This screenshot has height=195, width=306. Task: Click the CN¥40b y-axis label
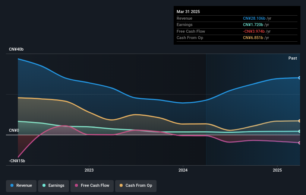[x=16, y=49]
